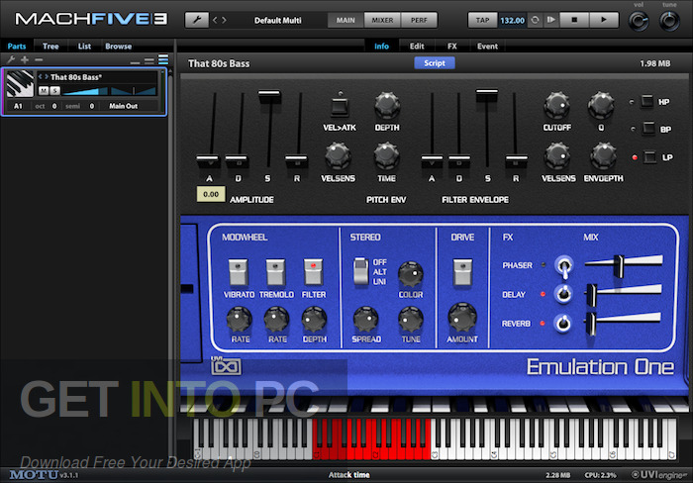This screenshot has height=483, width=693.
Task: Toggle the VEL>ATK switch
Action: point(340,107)
